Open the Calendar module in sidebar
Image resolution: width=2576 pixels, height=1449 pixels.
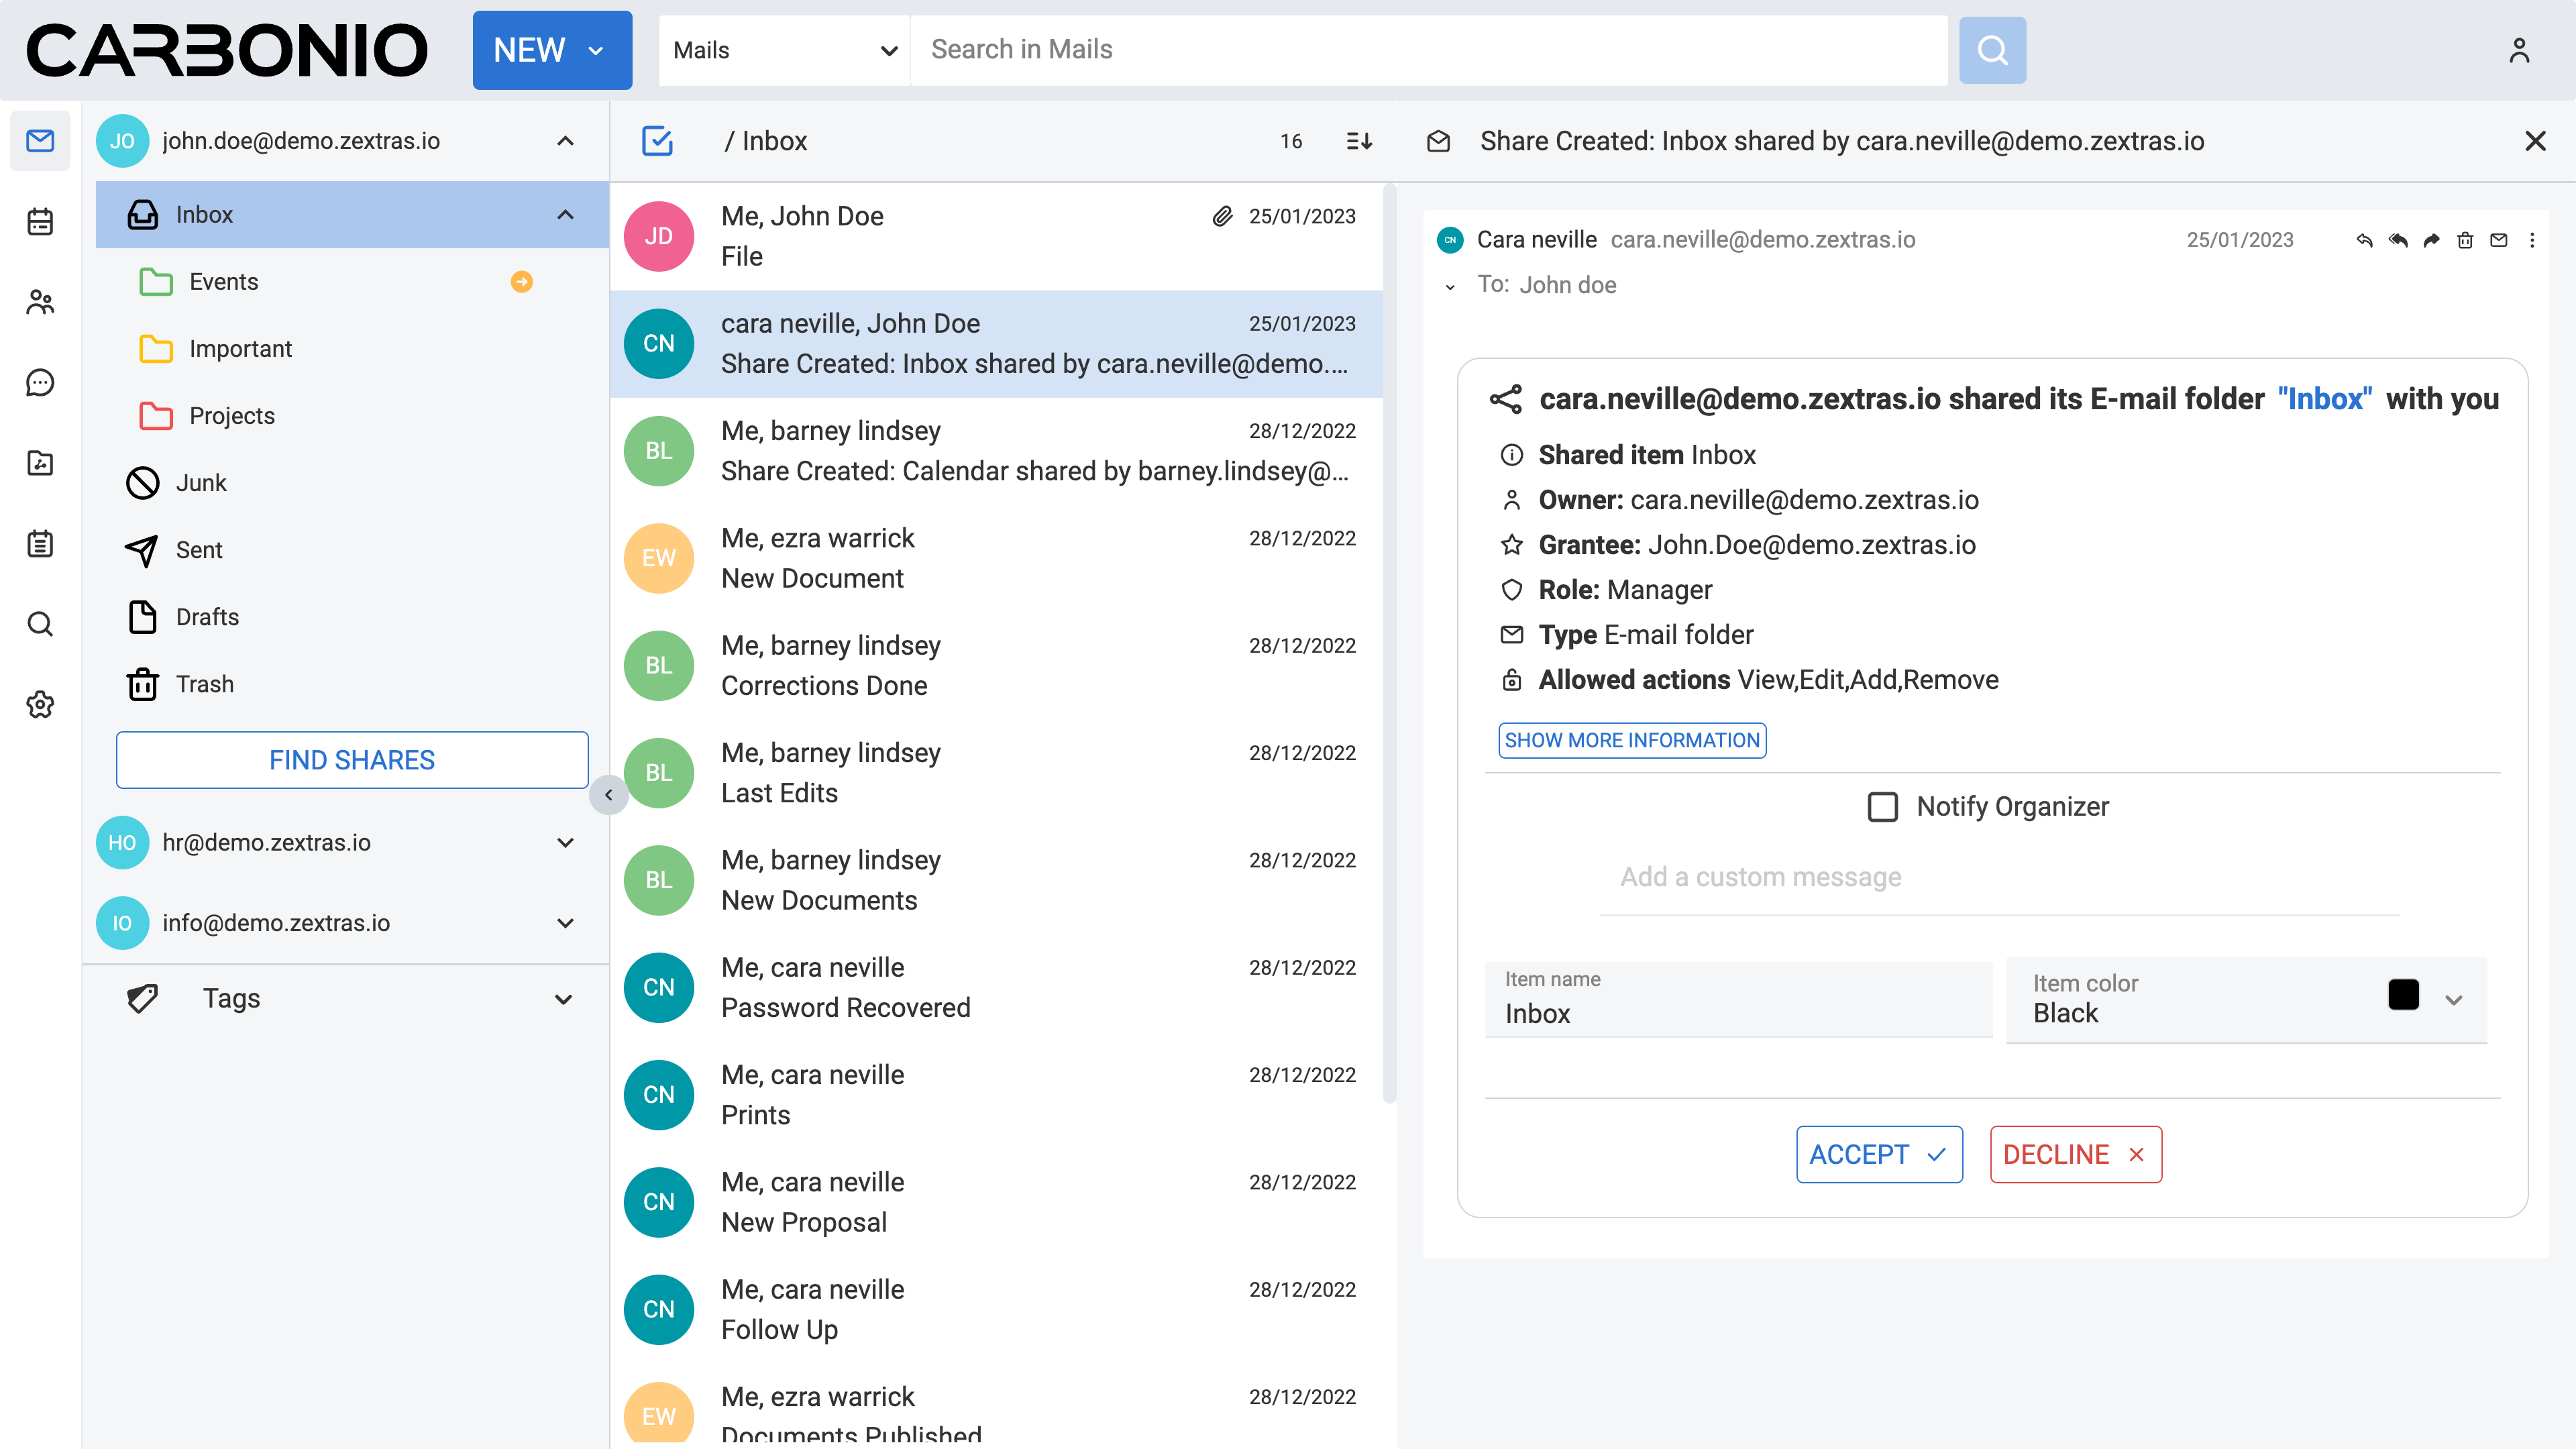[40, 221]
